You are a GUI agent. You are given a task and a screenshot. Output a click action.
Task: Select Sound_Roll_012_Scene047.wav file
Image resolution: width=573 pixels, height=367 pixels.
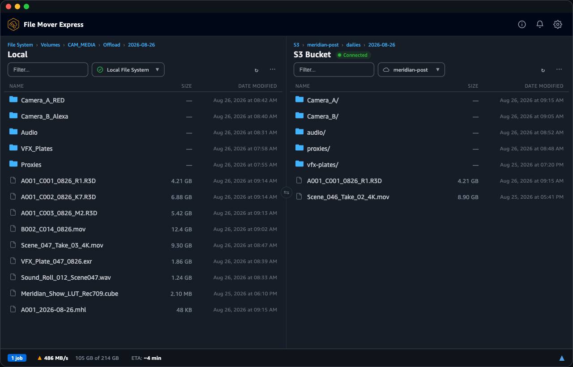143,277
